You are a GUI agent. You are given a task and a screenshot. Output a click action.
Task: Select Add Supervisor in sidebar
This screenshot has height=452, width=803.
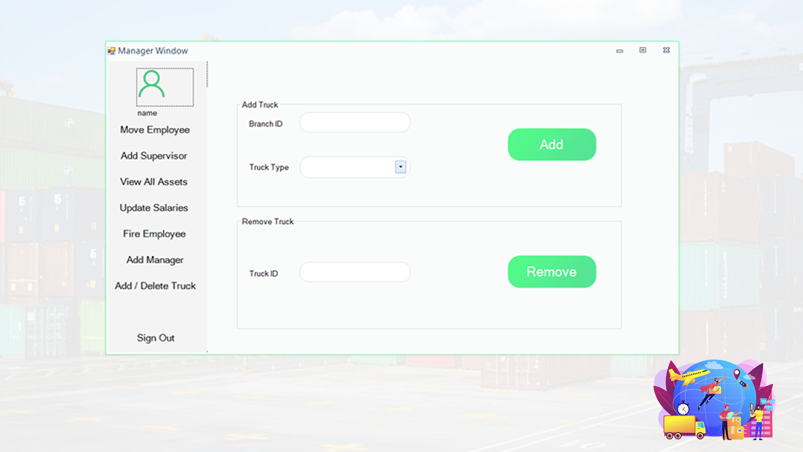(154, 156)
